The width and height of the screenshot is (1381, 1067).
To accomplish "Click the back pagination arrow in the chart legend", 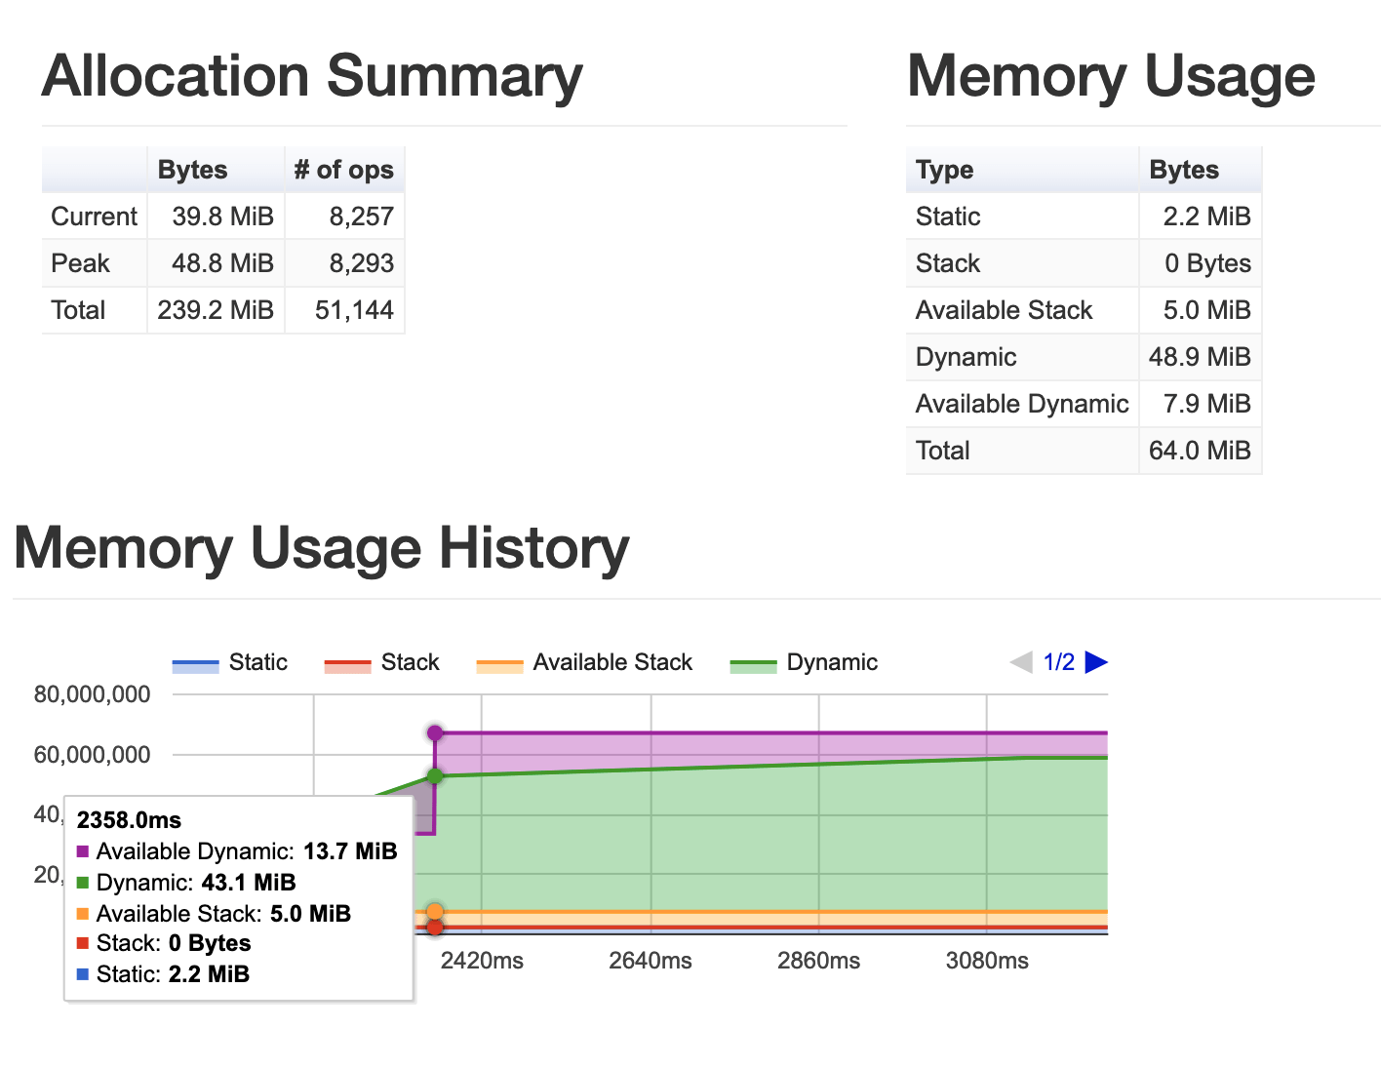I will [1020, 662].
